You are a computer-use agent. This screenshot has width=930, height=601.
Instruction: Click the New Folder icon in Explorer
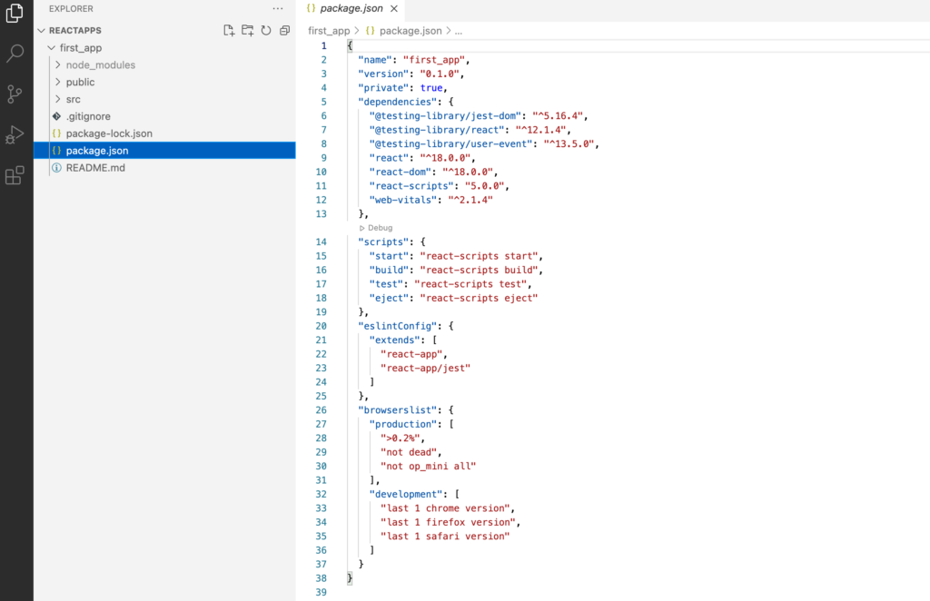click(x=247, y=30)
